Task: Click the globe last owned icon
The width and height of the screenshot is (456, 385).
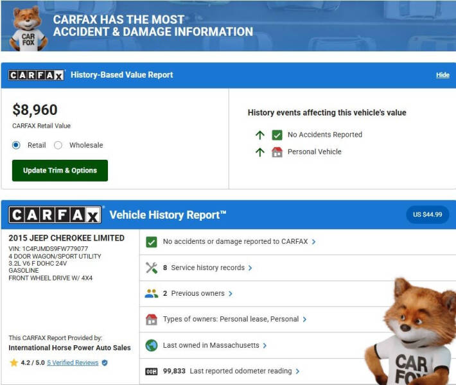Action: (x=152, y=345)
